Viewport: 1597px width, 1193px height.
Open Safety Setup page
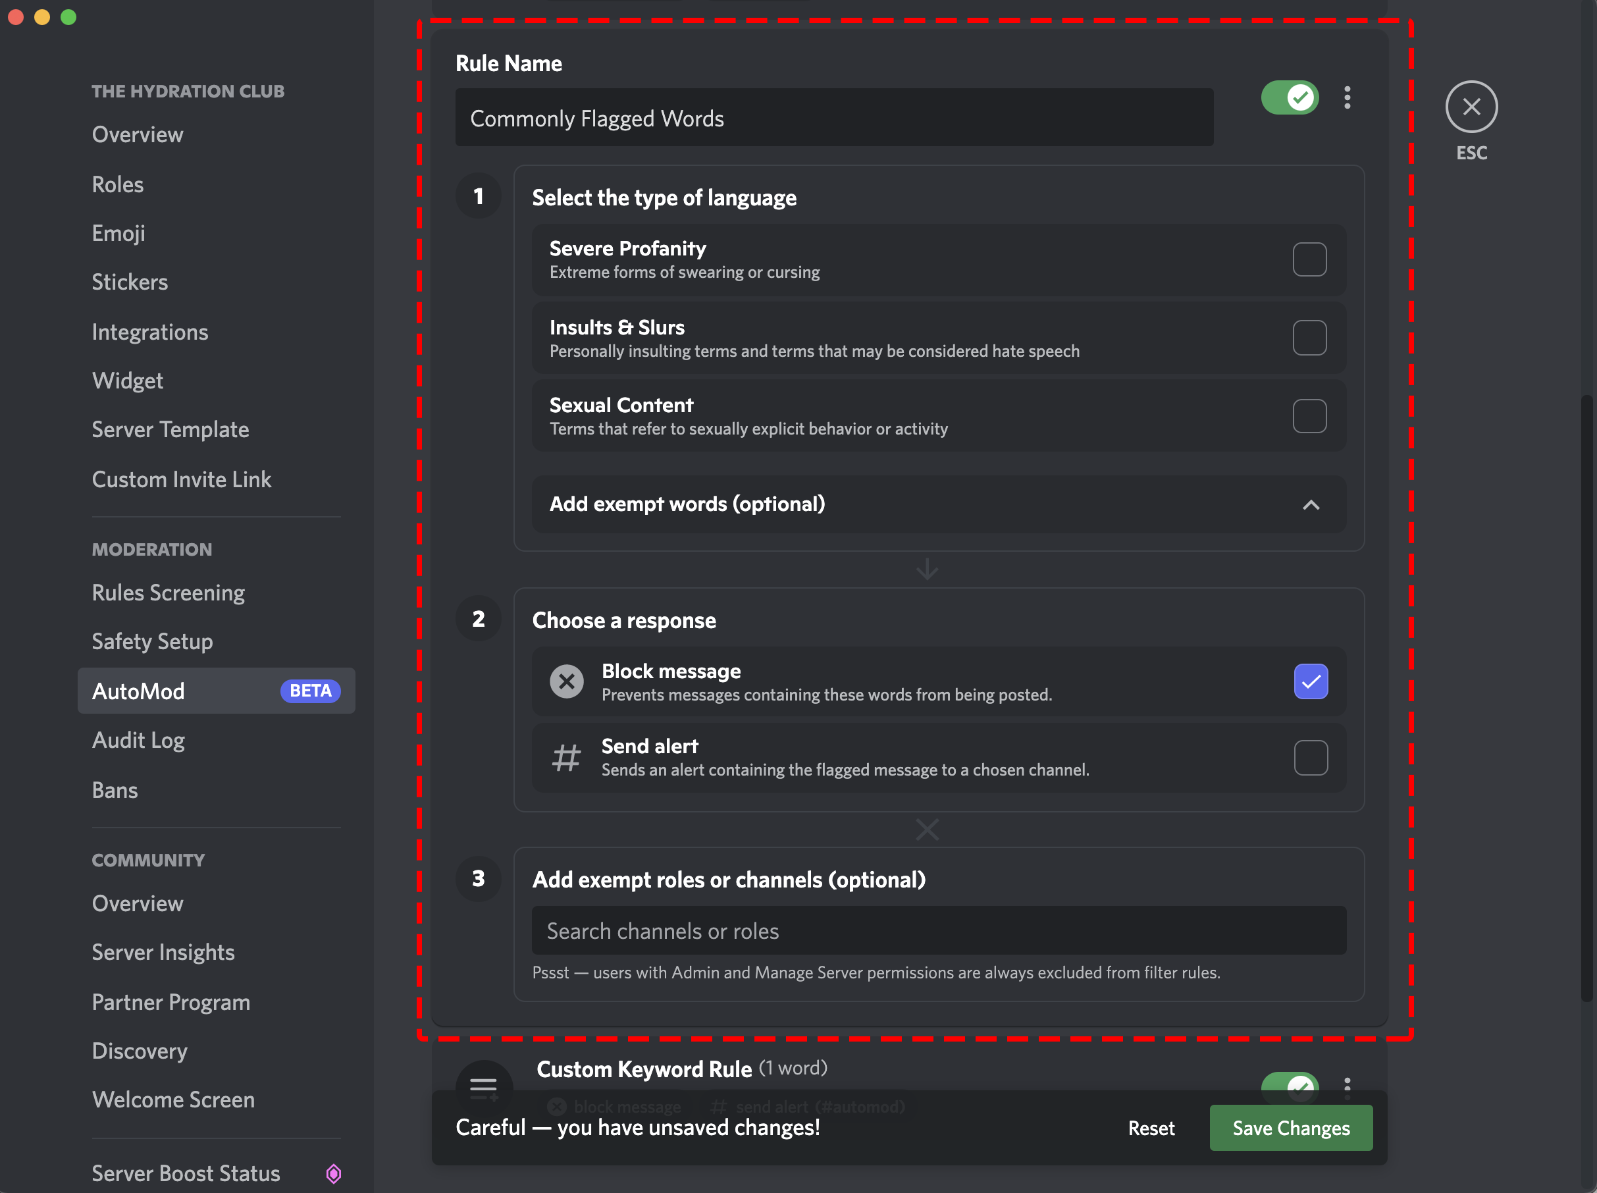tap(152, 641)
